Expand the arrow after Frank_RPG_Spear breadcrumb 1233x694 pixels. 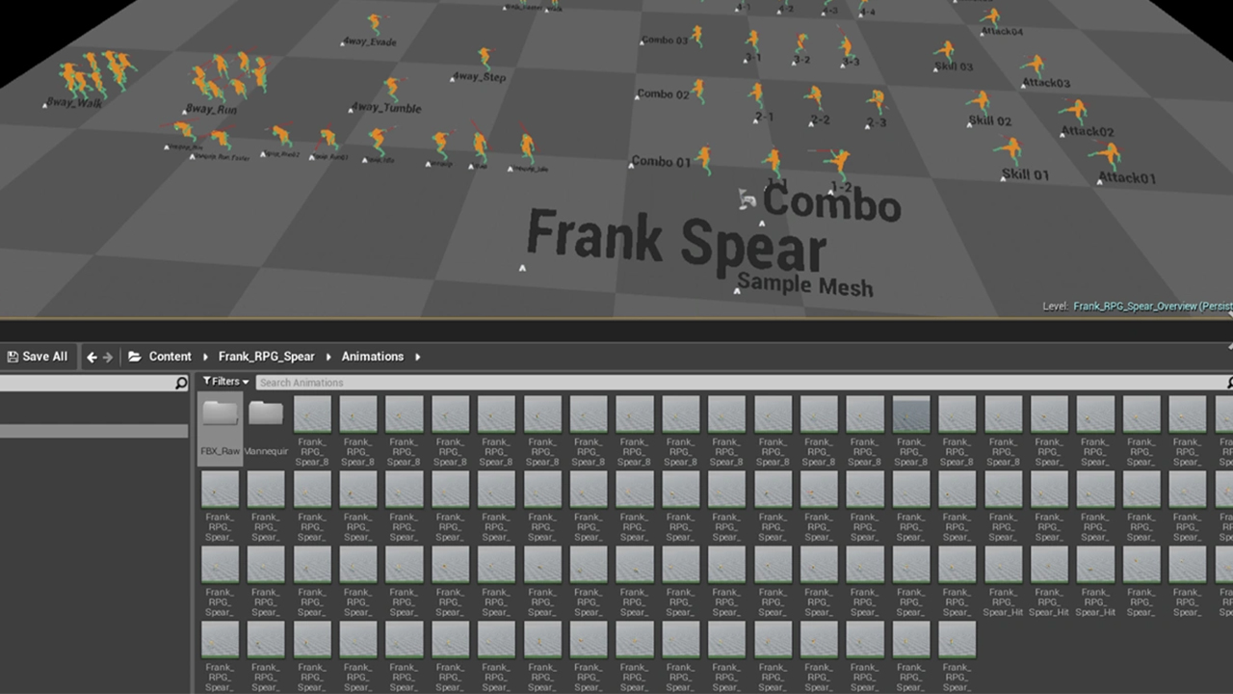[x=328, y=357]
